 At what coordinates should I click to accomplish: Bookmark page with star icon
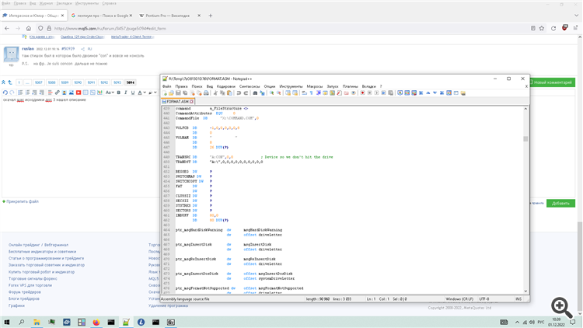[x=542, y=28]
